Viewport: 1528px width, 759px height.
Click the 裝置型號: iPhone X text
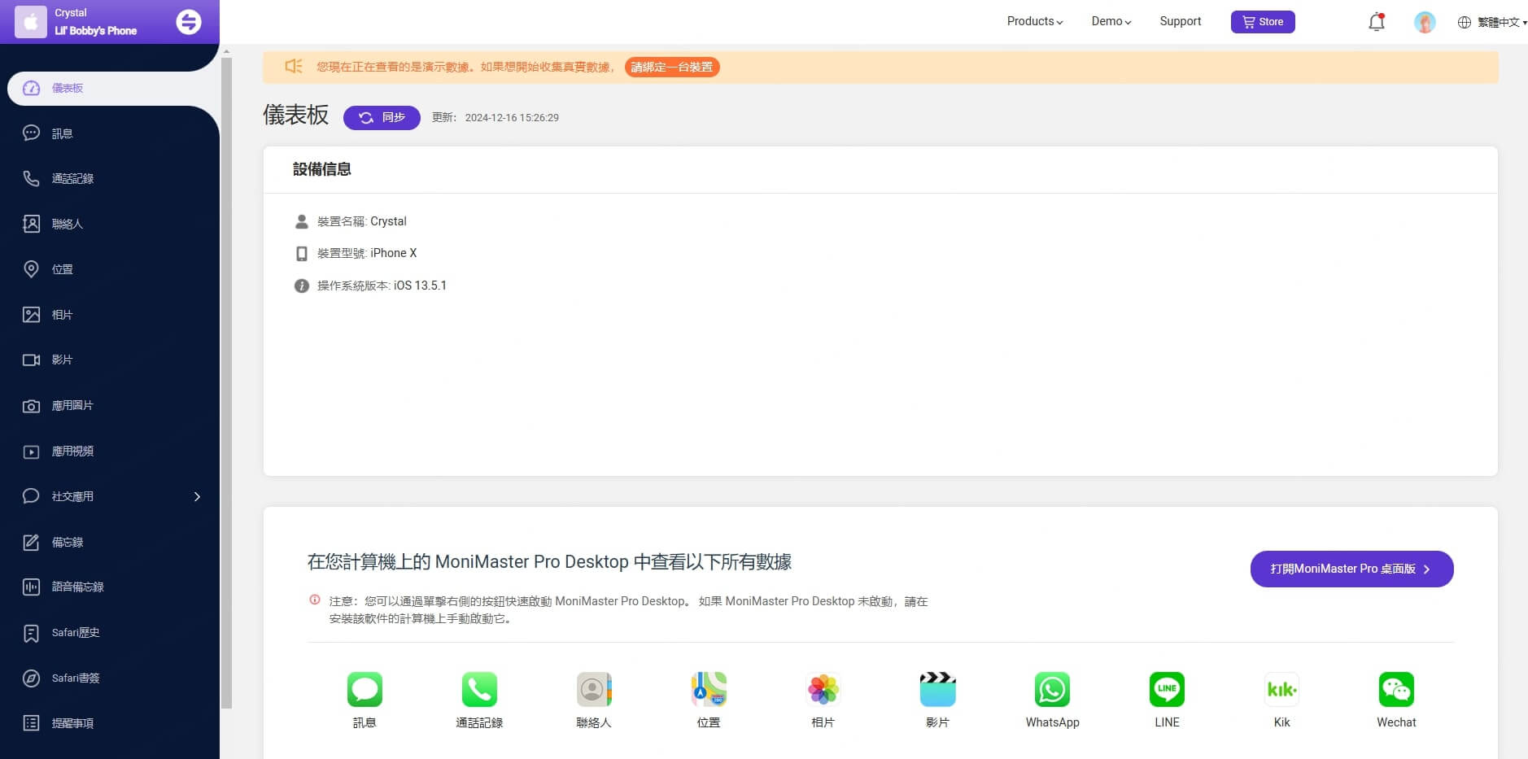tap(367, 253)
